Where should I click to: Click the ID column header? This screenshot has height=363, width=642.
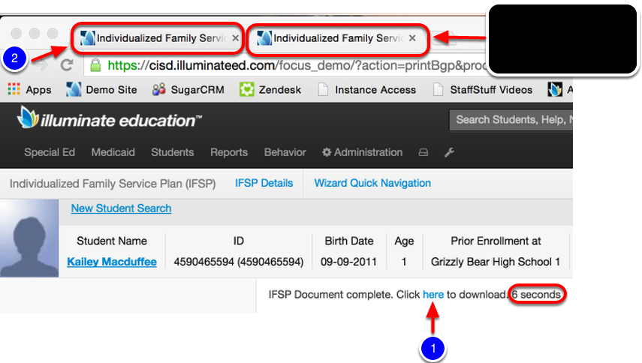239,241
